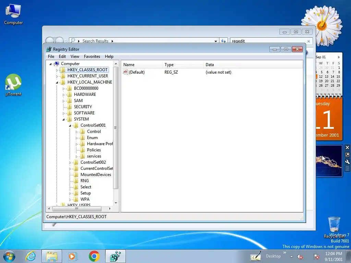Clear the regedit search in Explorer window
351x263 pixels.
pyautogui.click(x=309, y=41)
